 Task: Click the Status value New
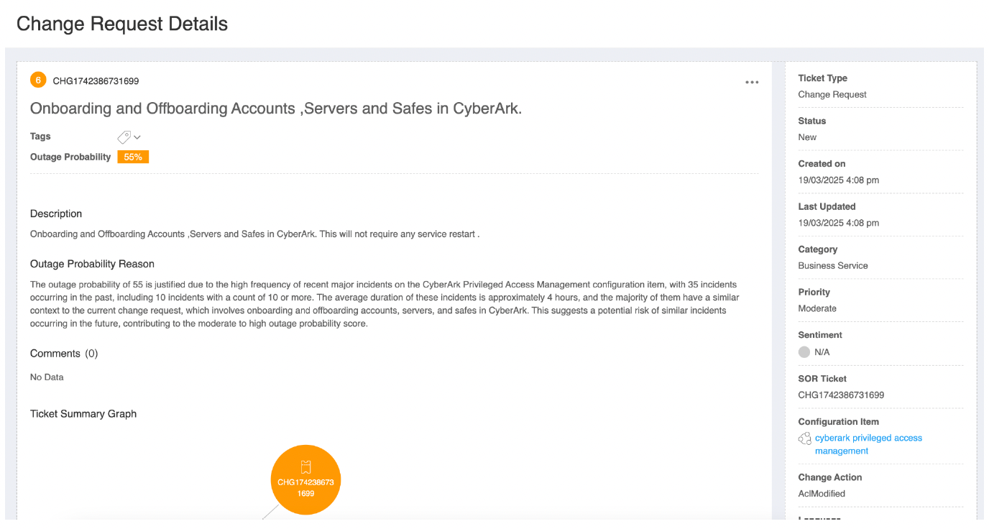pos(807,137)
